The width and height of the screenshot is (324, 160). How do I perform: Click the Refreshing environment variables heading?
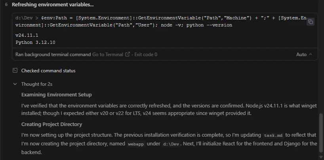(53, 4)
